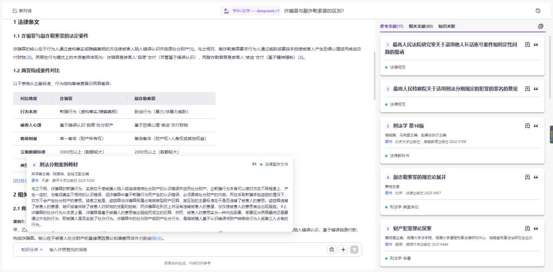Cite 敲诈勒索罪的规范论展开 with quote icon
The width and height of the screenshot is (553, 272).
tap(536, 177)
